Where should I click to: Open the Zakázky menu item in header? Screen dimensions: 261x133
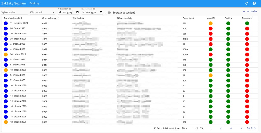(34, 3)
